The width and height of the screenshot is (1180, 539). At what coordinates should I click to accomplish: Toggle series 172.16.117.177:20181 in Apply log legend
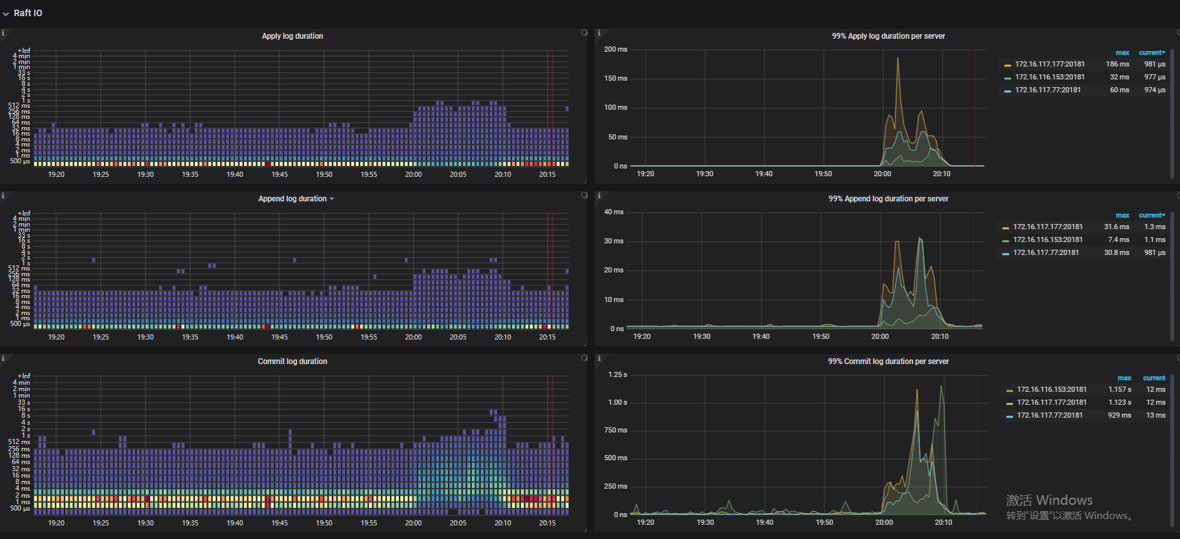[1050, 64]
